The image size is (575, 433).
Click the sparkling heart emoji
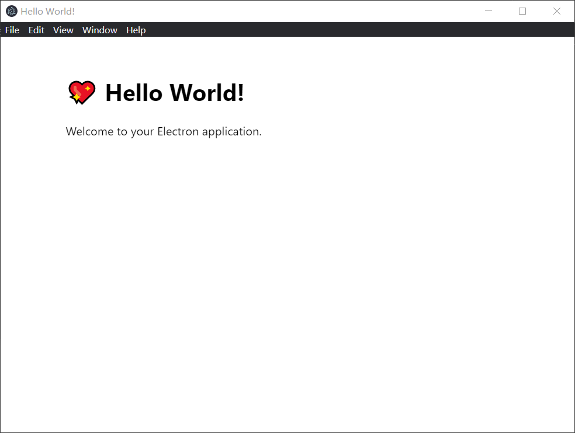(82, 93)
